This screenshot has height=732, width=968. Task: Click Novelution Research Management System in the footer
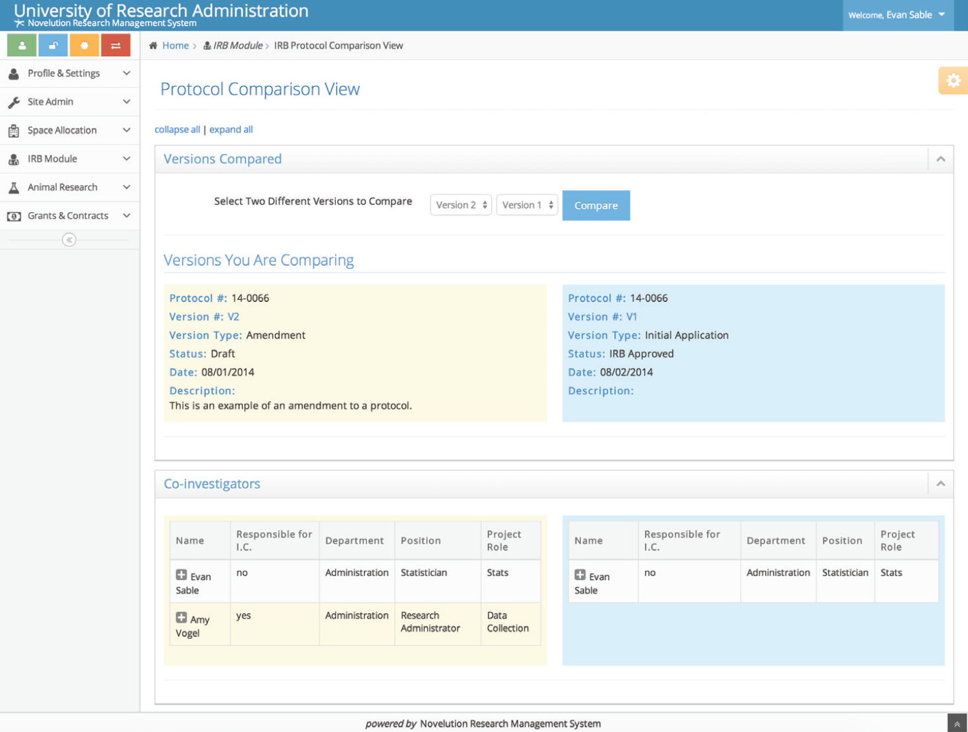coord(510,724)
